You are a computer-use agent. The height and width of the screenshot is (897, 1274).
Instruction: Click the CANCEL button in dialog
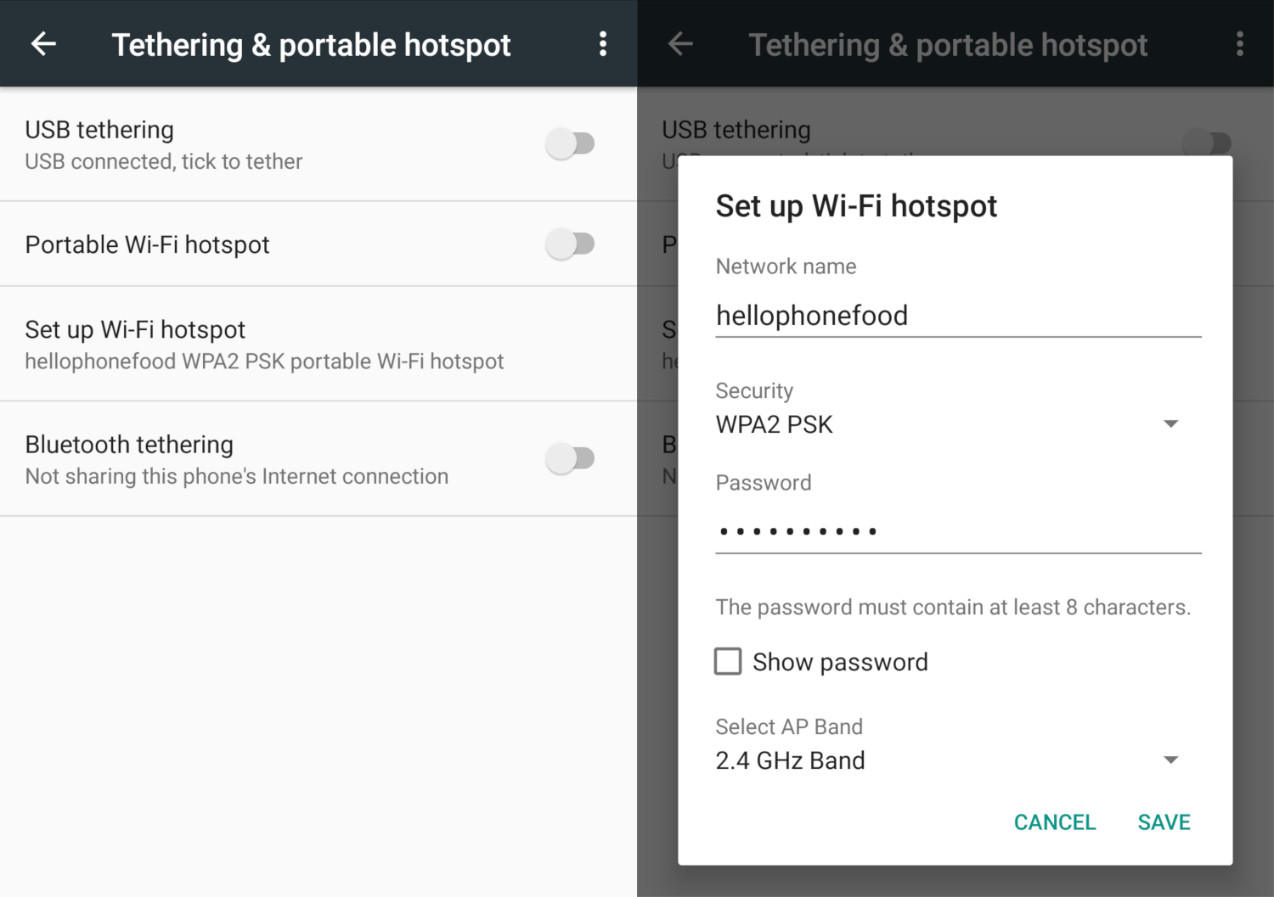1055,821
